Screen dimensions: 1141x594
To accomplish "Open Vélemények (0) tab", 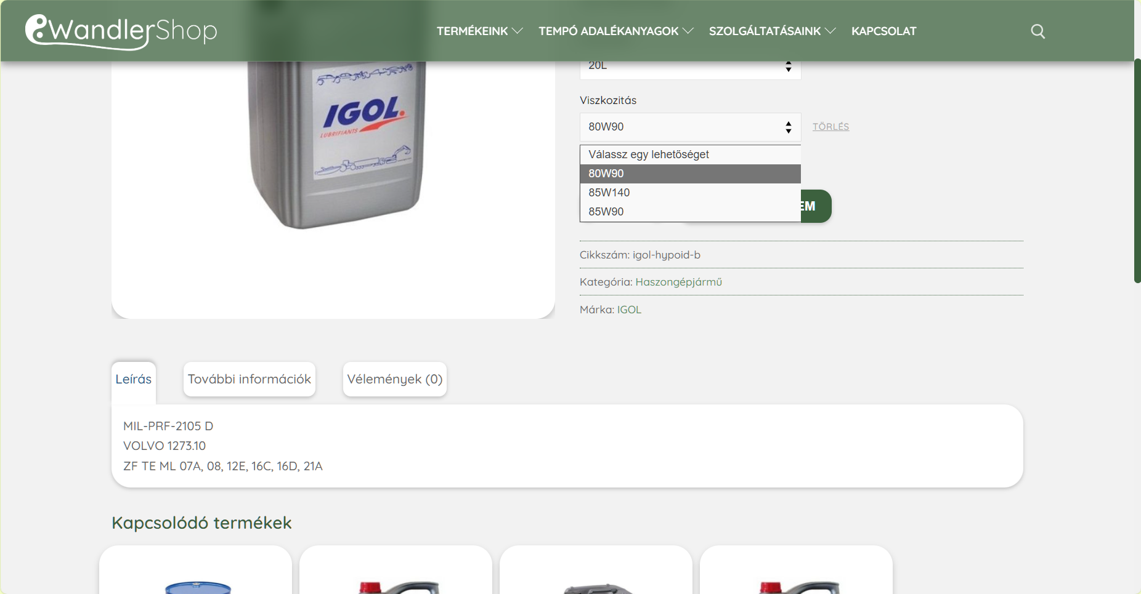I will point(395,379).
